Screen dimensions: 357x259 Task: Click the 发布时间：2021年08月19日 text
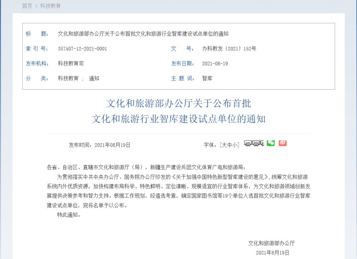pyautogui.click(x=99, y=145)
